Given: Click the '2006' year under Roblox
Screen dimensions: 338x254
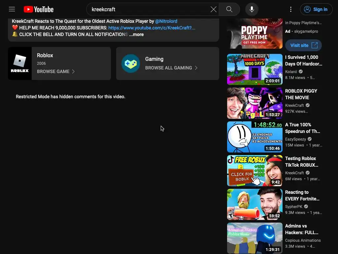Looking at the screenshot, I should tap(41, 63).
